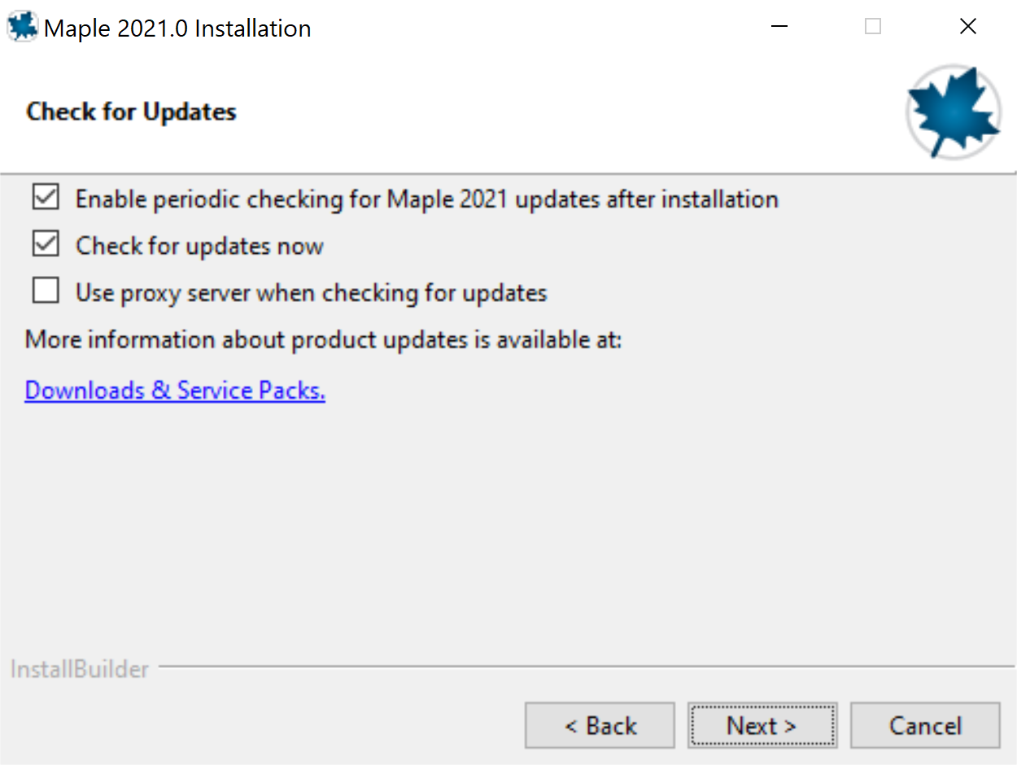Click the 'Check for Updates' heading
The width and height of the screenshot is (1017, 765).
[x=131, y=111]
